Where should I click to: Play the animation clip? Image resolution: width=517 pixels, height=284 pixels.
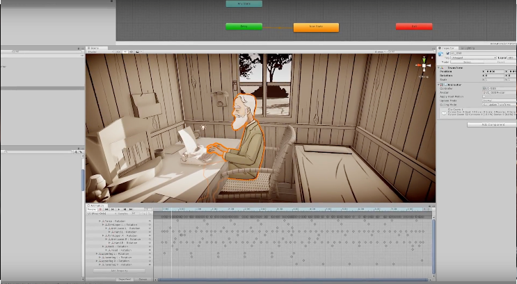coord(119,209)
